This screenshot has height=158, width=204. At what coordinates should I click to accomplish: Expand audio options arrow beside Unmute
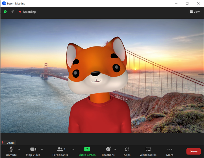19,149
